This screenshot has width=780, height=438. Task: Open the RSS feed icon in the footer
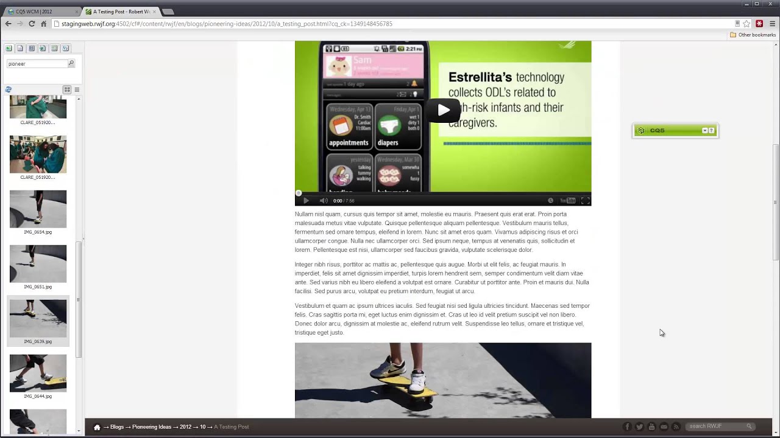(676, 426)
